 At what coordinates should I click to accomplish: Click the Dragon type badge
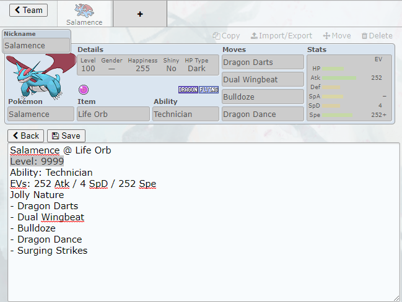pyautogui.click(x=188, y=90)
